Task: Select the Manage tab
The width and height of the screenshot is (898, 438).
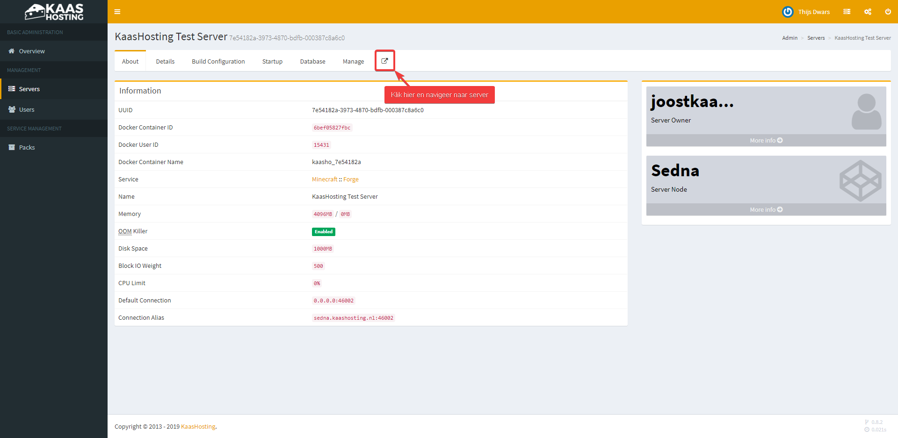Action: (353, 62)
